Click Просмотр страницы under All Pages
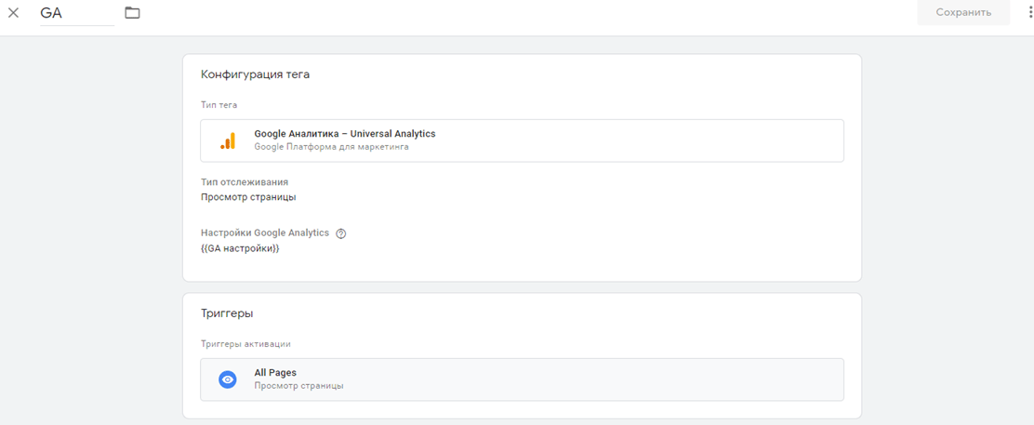The width and height of the screenshot is (1034, 425). 298,386
